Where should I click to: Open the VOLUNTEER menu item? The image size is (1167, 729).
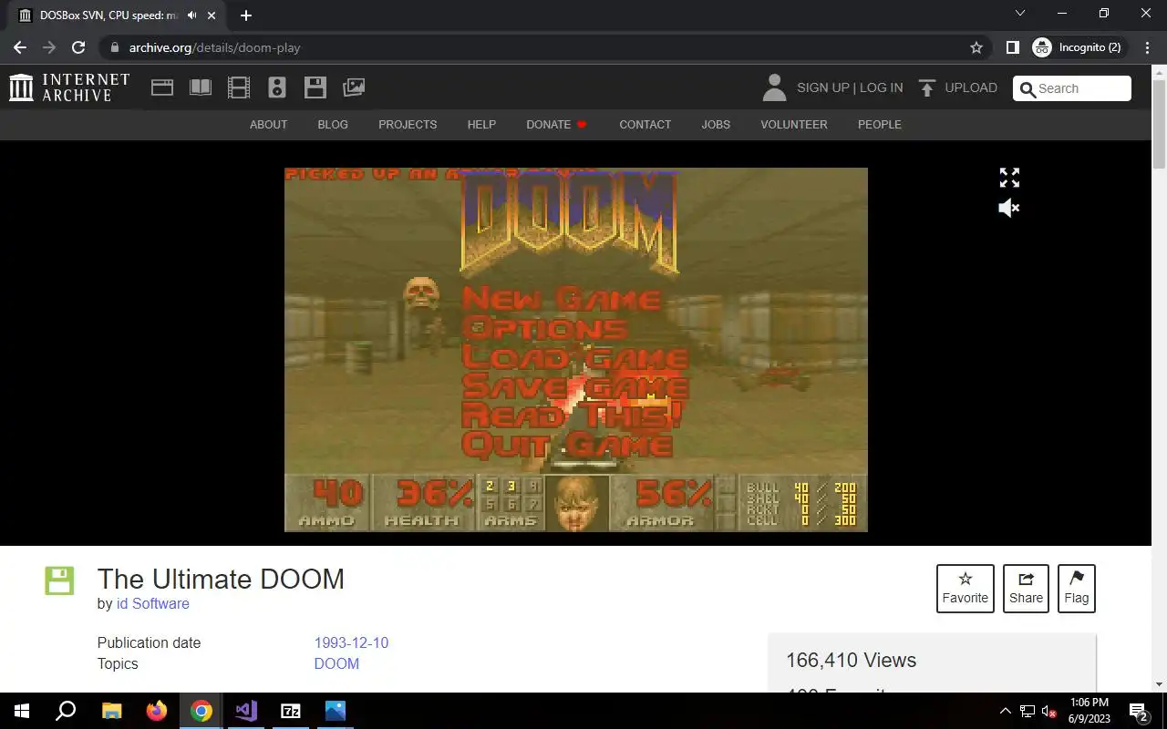point(794,125)
